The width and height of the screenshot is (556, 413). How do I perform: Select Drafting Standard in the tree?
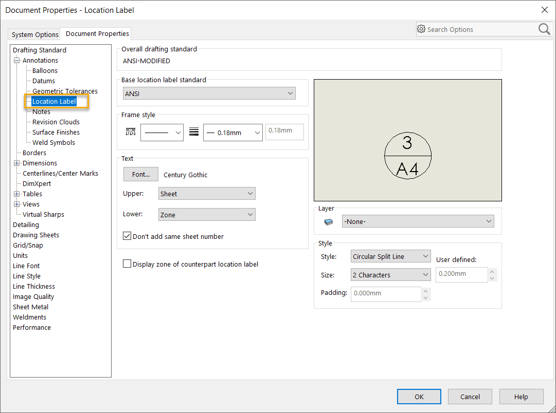pos(40,50)
